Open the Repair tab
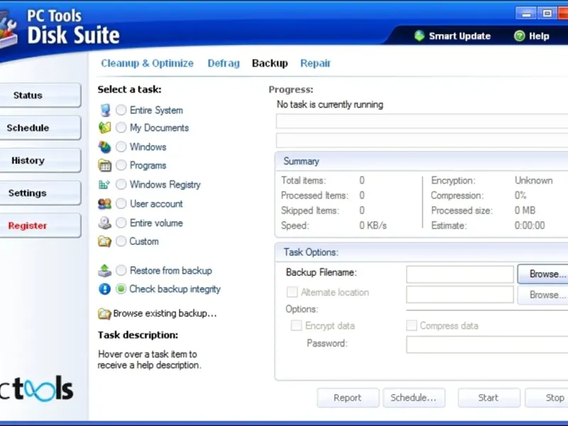The width and height of the screenshot is (568, 426). click(315, 63)
